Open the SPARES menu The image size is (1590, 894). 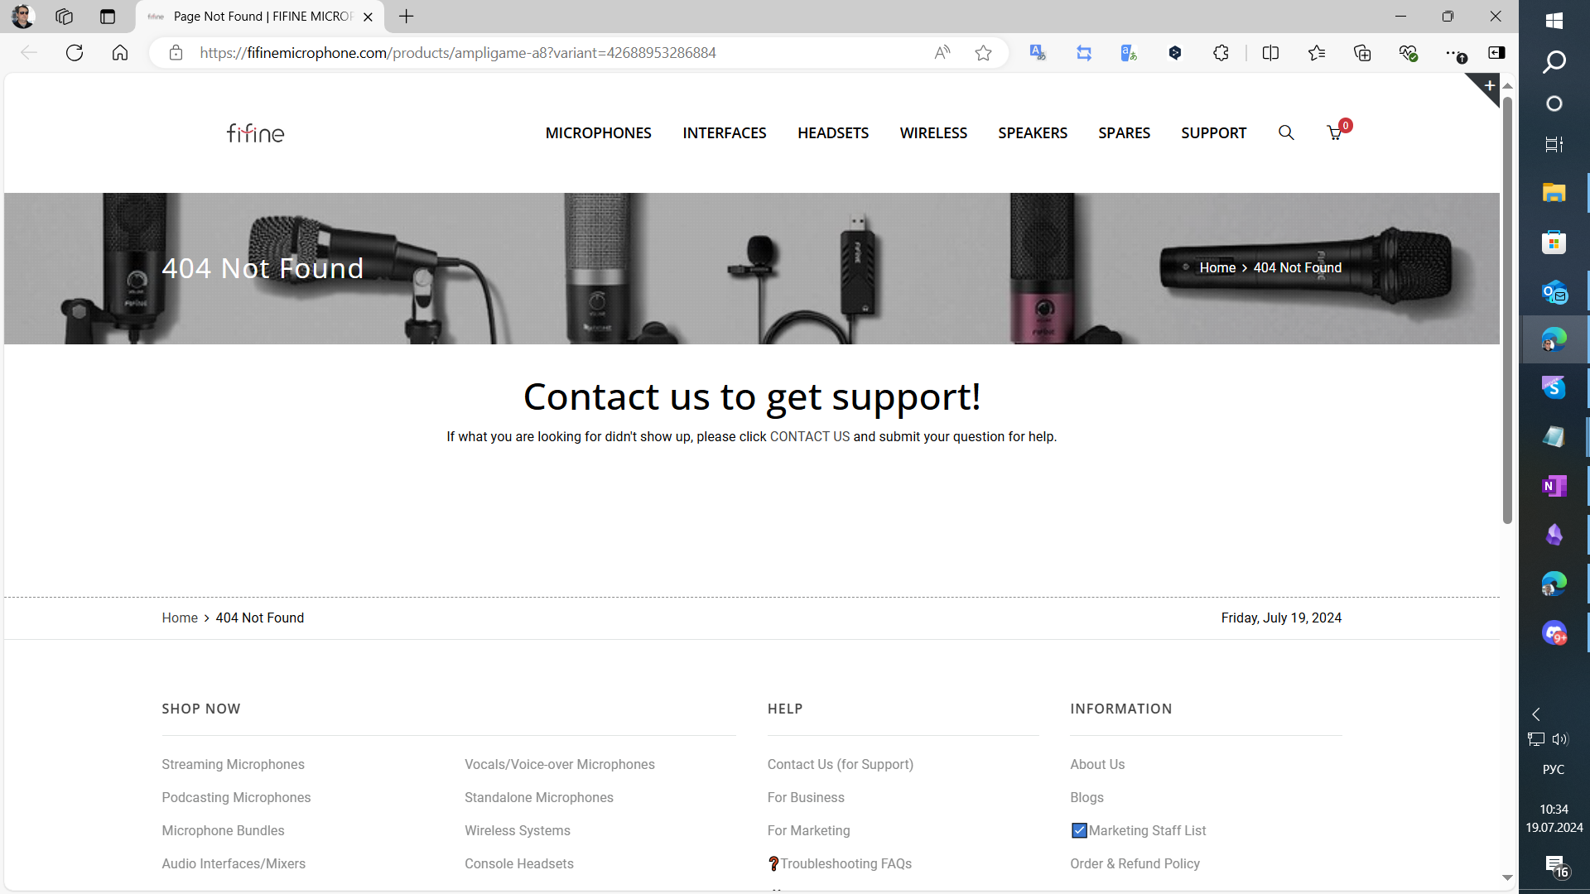tap(1124, 133)
